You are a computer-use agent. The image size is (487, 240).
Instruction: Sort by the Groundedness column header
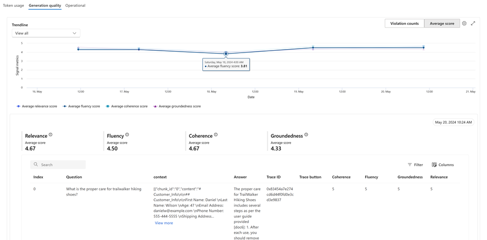(410, 177)
